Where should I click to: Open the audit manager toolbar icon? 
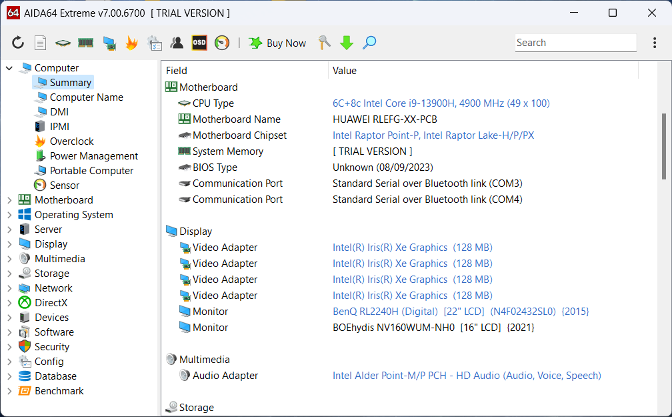tap(154, 43)
